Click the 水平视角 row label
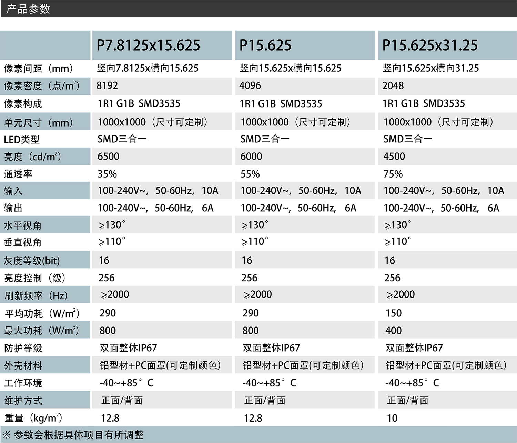 [x=23, y=225]
